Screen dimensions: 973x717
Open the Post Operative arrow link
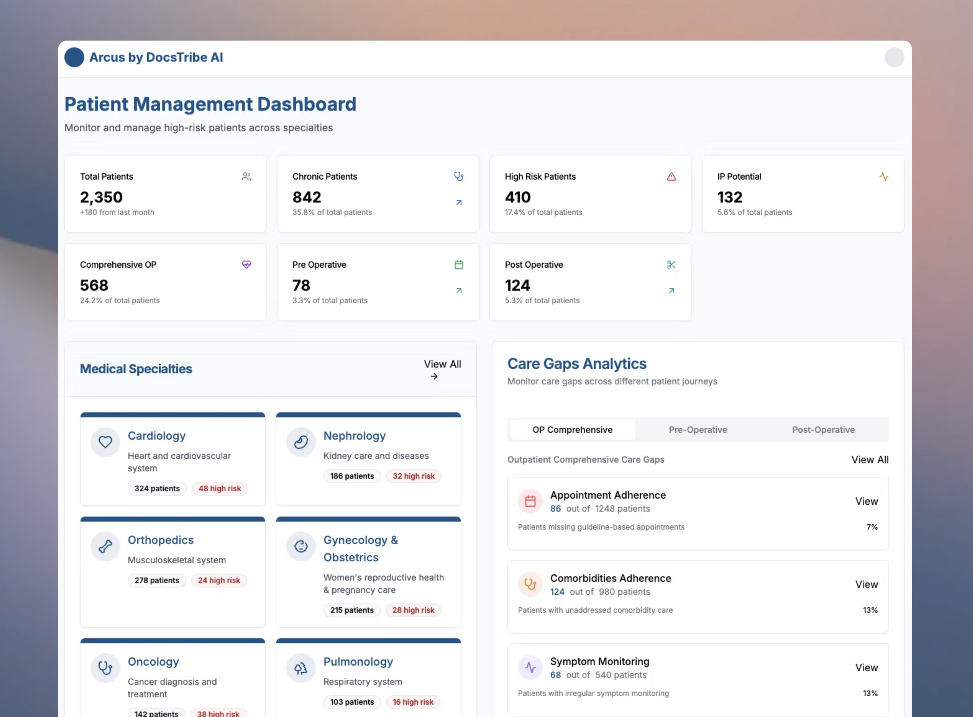click(x=671, y=291)
